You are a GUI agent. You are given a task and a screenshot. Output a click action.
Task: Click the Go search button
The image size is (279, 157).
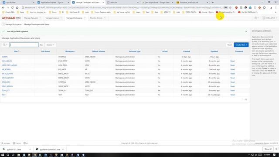41,45
